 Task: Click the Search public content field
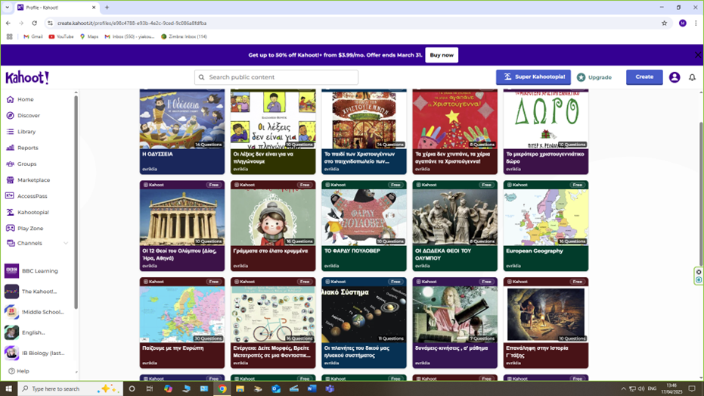click(276, 77)
